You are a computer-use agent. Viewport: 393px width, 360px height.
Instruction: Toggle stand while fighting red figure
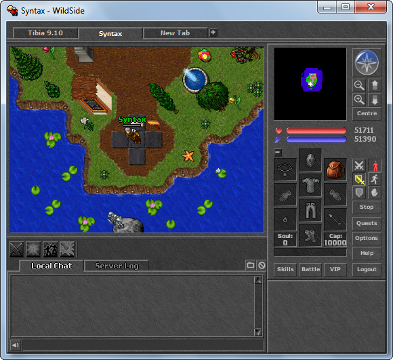click(x=375, y=165)
